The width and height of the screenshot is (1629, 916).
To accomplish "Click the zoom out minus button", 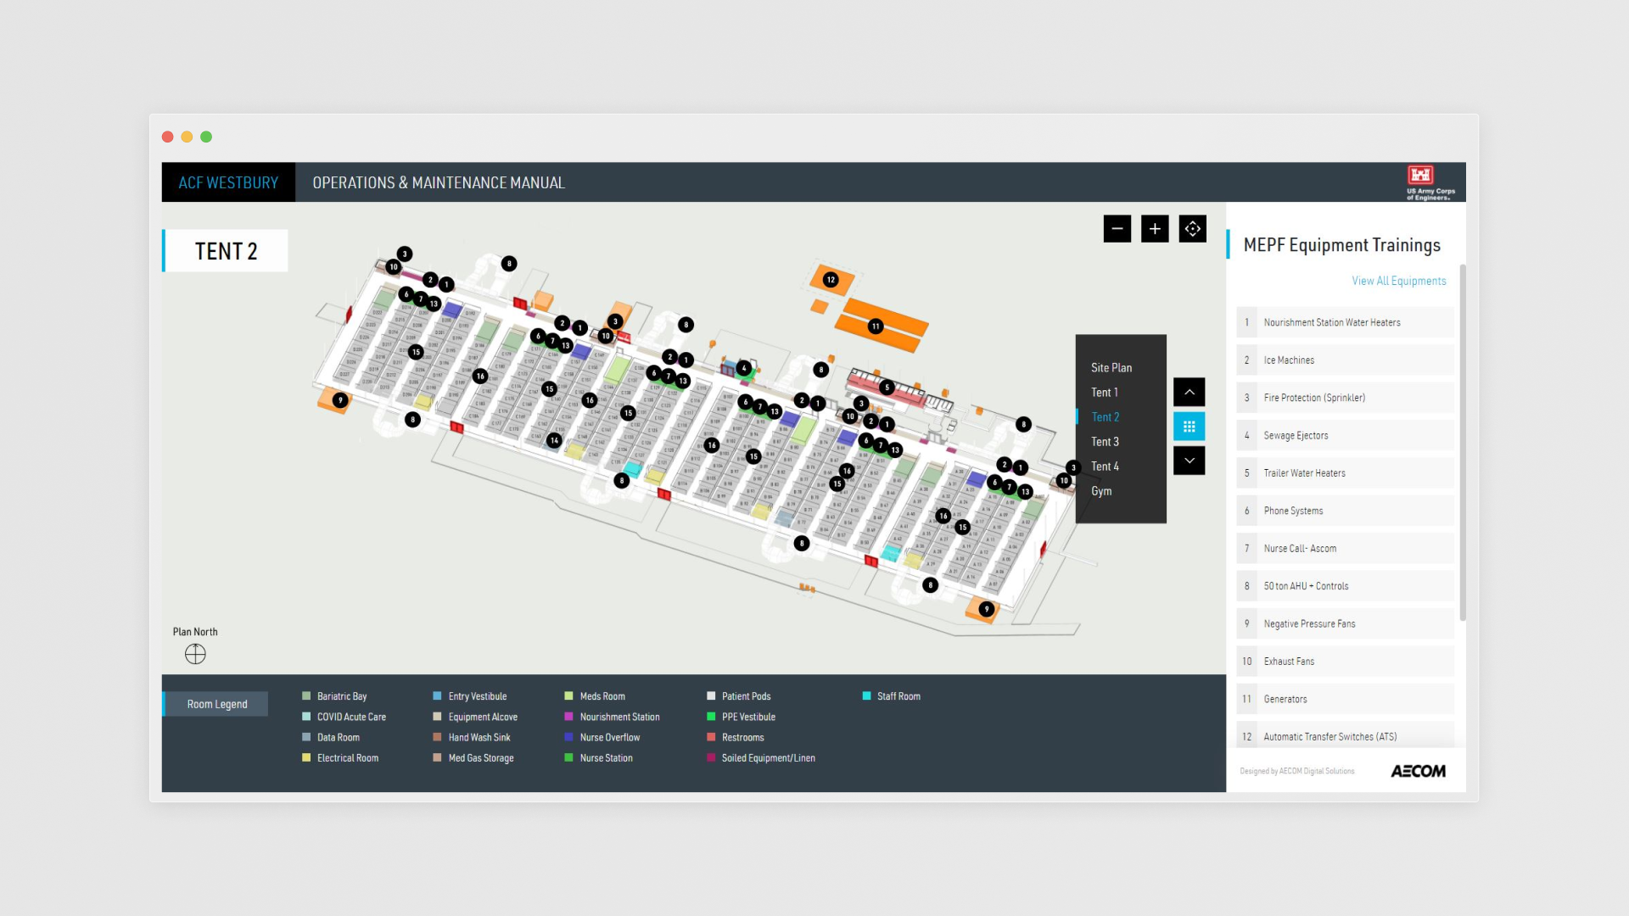I will (x=1117, y=229).
